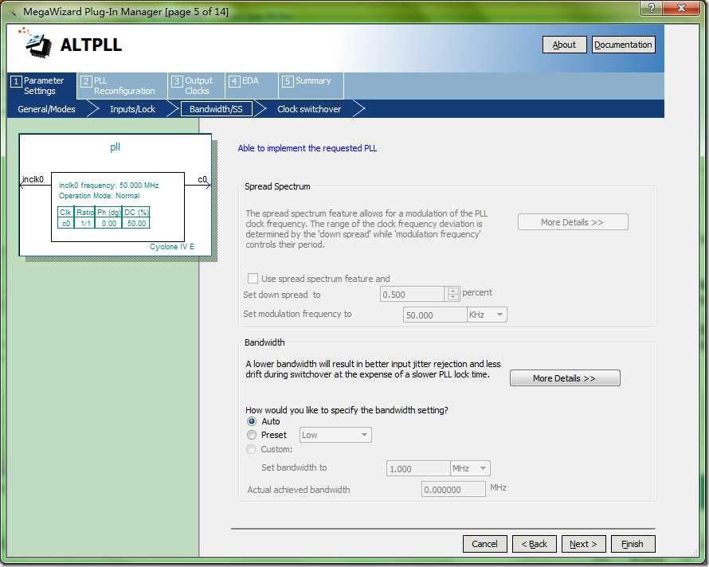Select the Custom bandwidth radio button
Viewport: 709px width, 567px height.
click(250, 449)
